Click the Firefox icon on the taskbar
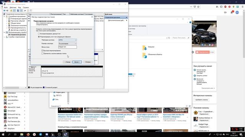Screen dimensions: 245x137 28,134
